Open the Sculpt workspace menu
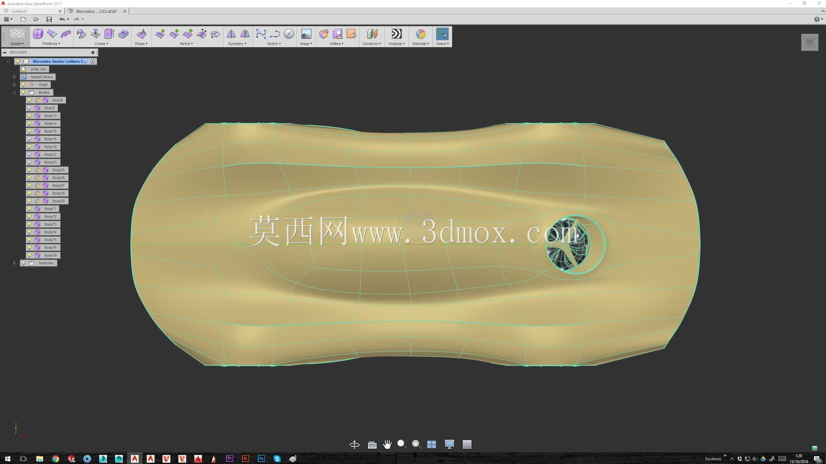Screen dimensions: 826x464 pyautogui.click(x=17, y=44)
